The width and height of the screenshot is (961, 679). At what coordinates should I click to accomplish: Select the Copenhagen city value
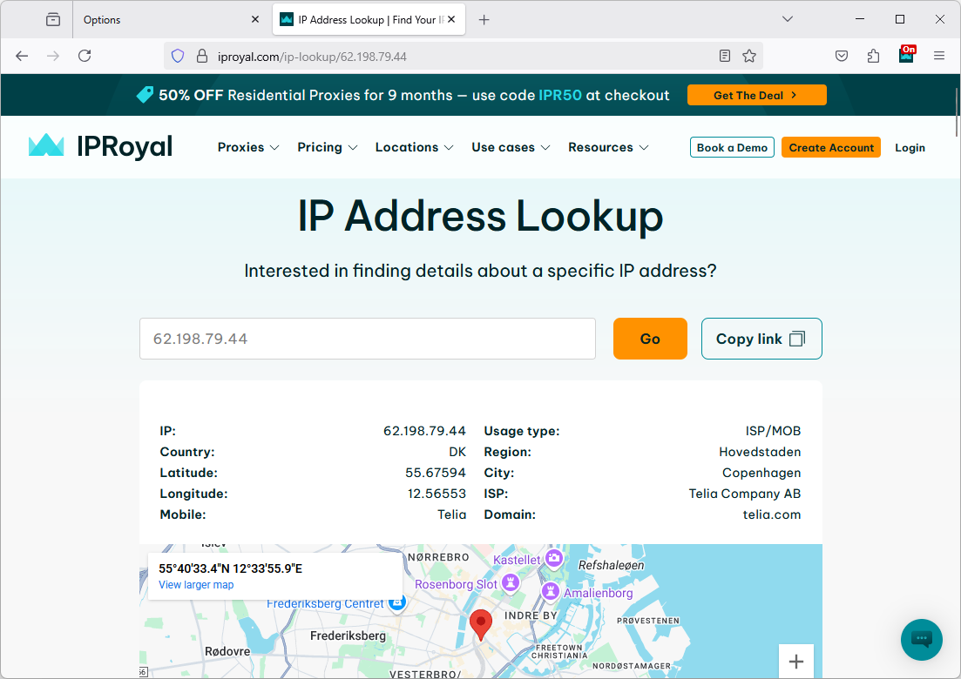pyautogui.click(x=761, y=473)
